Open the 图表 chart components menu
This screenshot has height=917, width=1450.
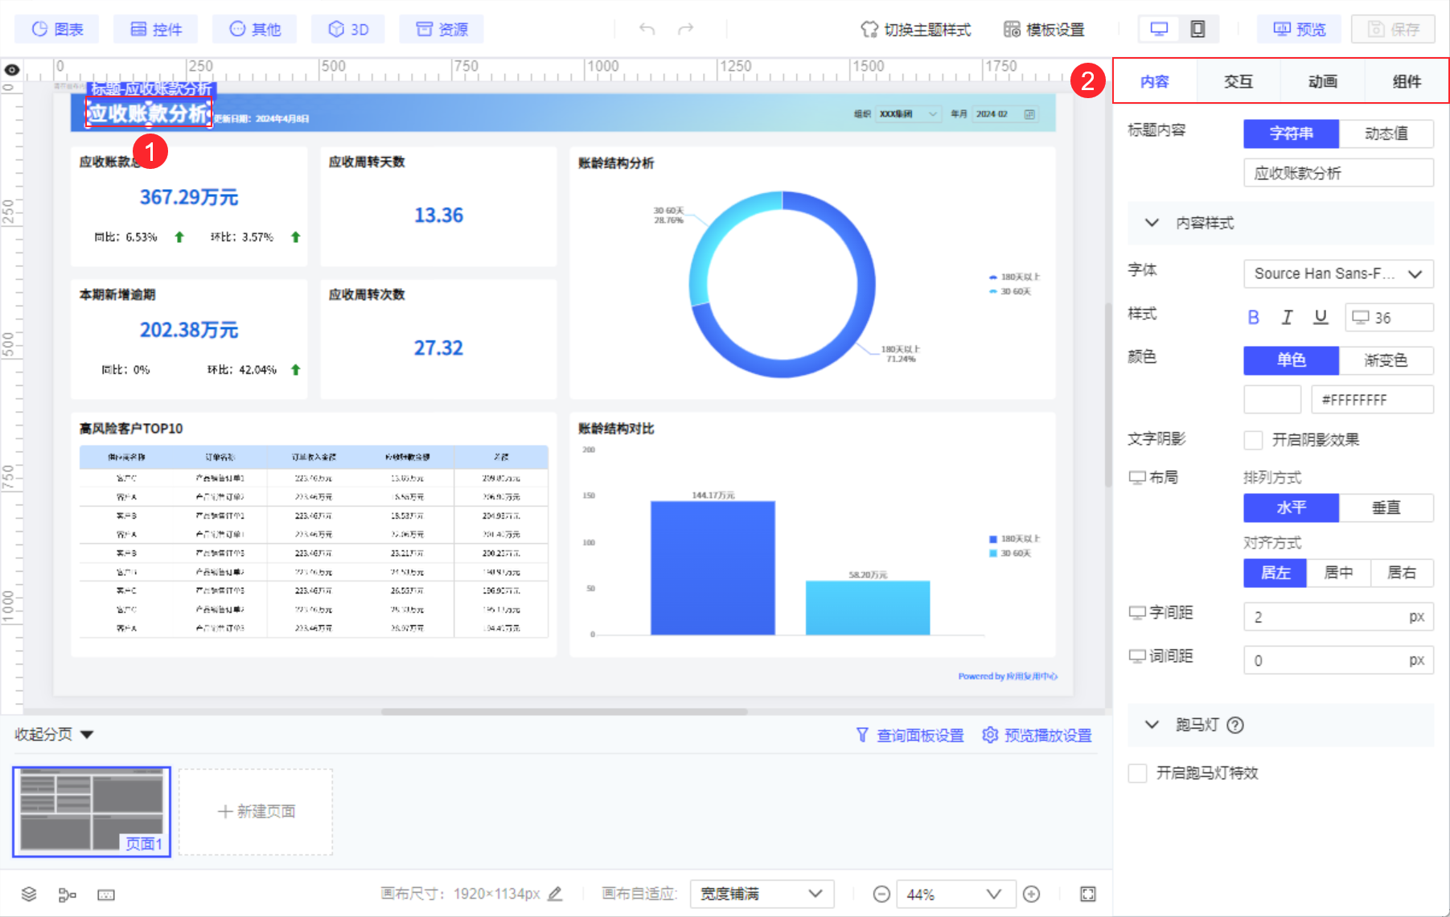click(x=57, y=30)
